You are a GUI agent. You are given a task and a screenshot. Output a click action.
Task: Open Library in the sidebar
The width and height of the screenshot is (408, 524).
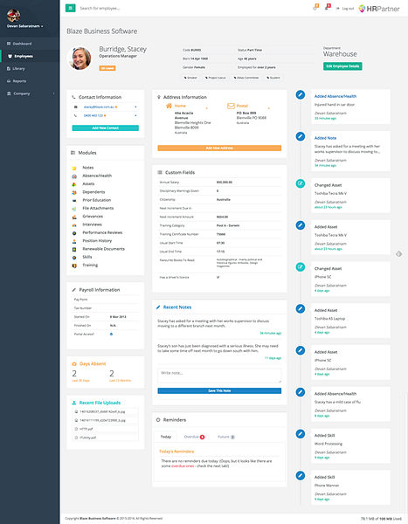pos(31,68)
